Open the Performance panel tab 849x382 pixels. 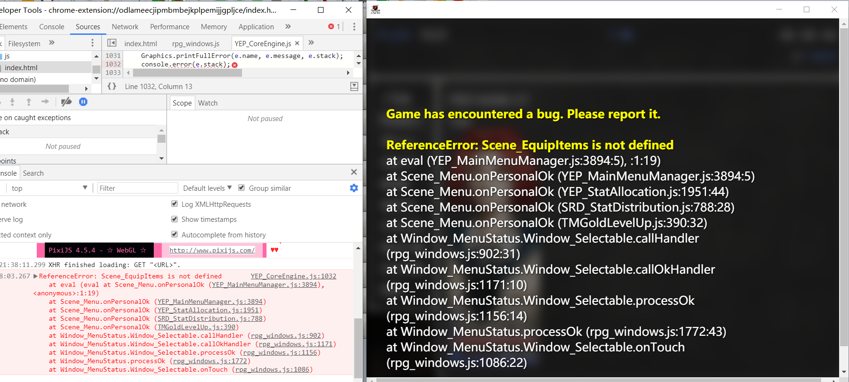tap(170, 27)
